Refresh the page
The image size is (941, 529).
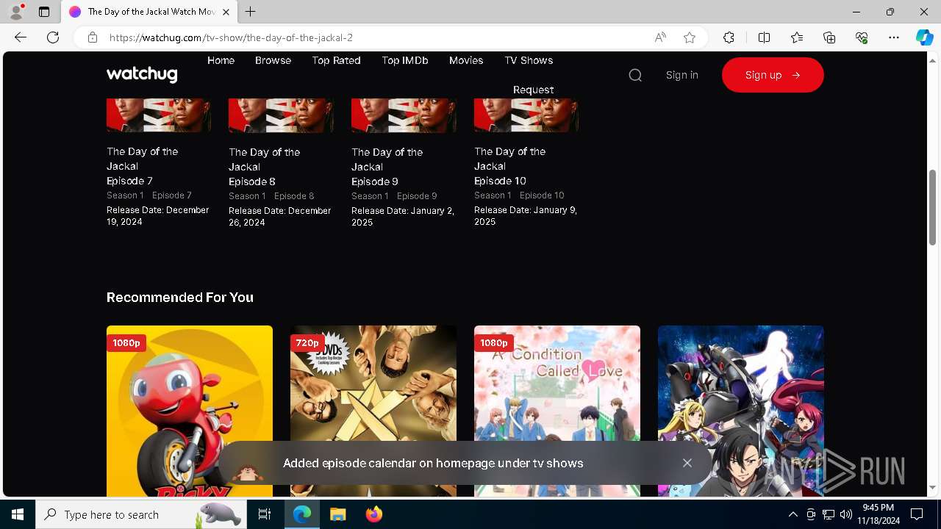point(53,37)
